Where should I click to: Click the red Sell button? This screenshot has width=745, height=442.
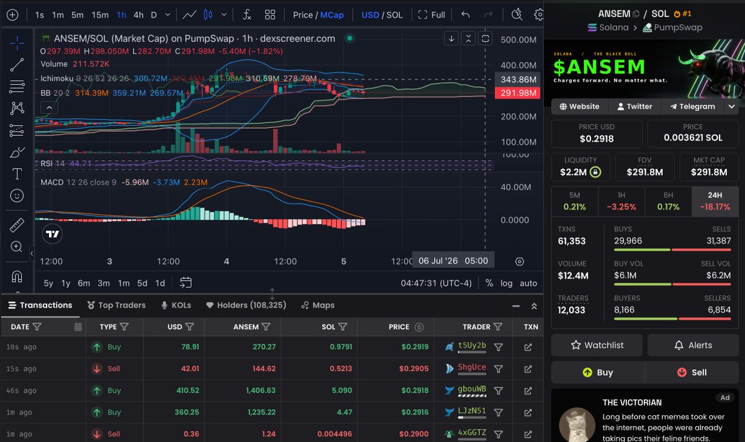pos(692,372)
